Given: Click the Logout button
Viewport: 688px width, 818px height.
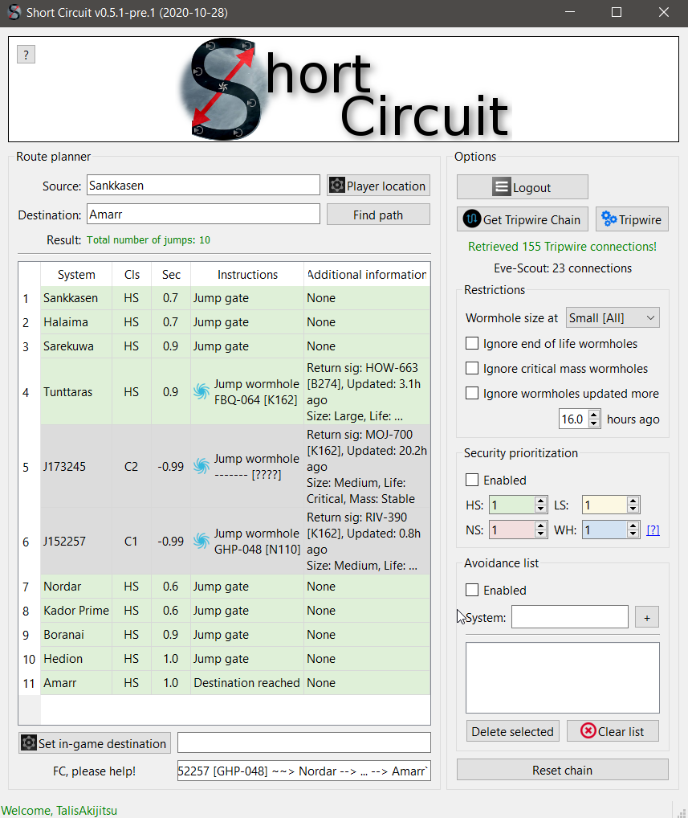Looking at the screenshot, I should [523, 186].
